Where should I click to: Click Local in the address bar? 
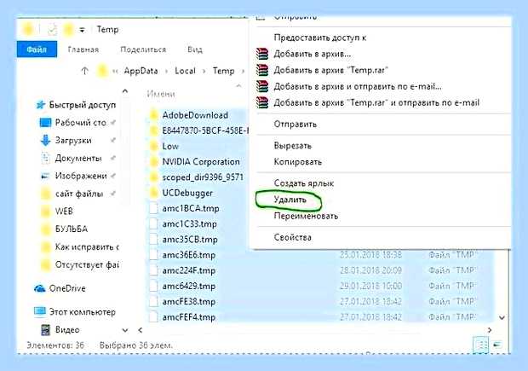(185, 71)
